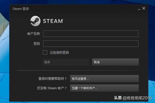
Task: Open the 我无法登录... help button
Action: click(104, 79)
